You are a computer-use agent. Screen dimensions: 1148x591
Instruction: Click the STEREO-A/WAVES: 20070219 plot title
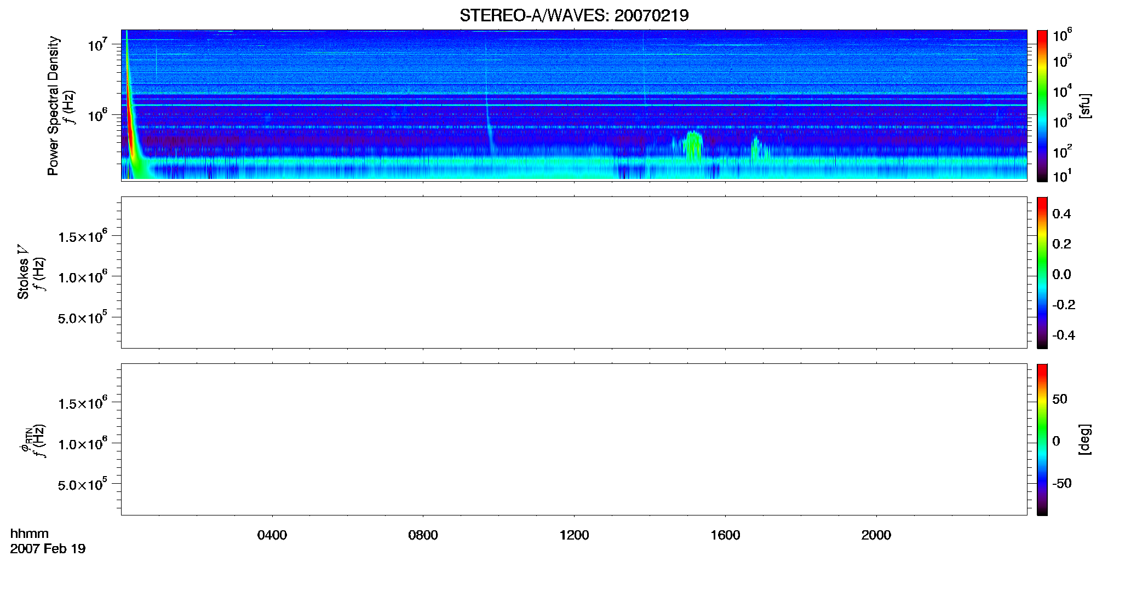[574, 15]
